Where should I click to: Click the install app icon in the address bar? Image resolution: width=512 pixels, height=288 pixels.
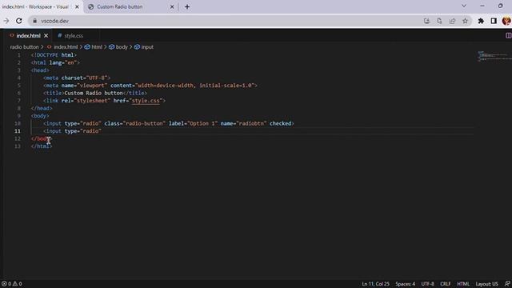point(426,21)
